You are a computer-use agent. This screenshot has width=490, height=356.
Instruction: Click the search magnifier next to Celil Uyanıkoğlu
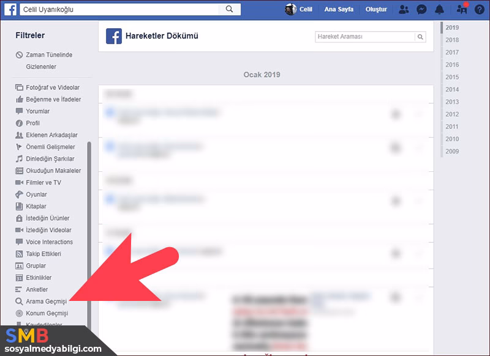coord(230,9)
